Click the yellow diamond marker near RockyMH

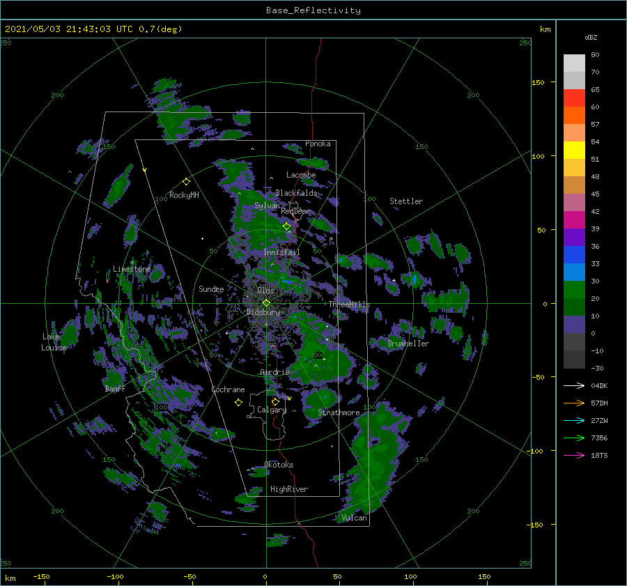point(186,182)
